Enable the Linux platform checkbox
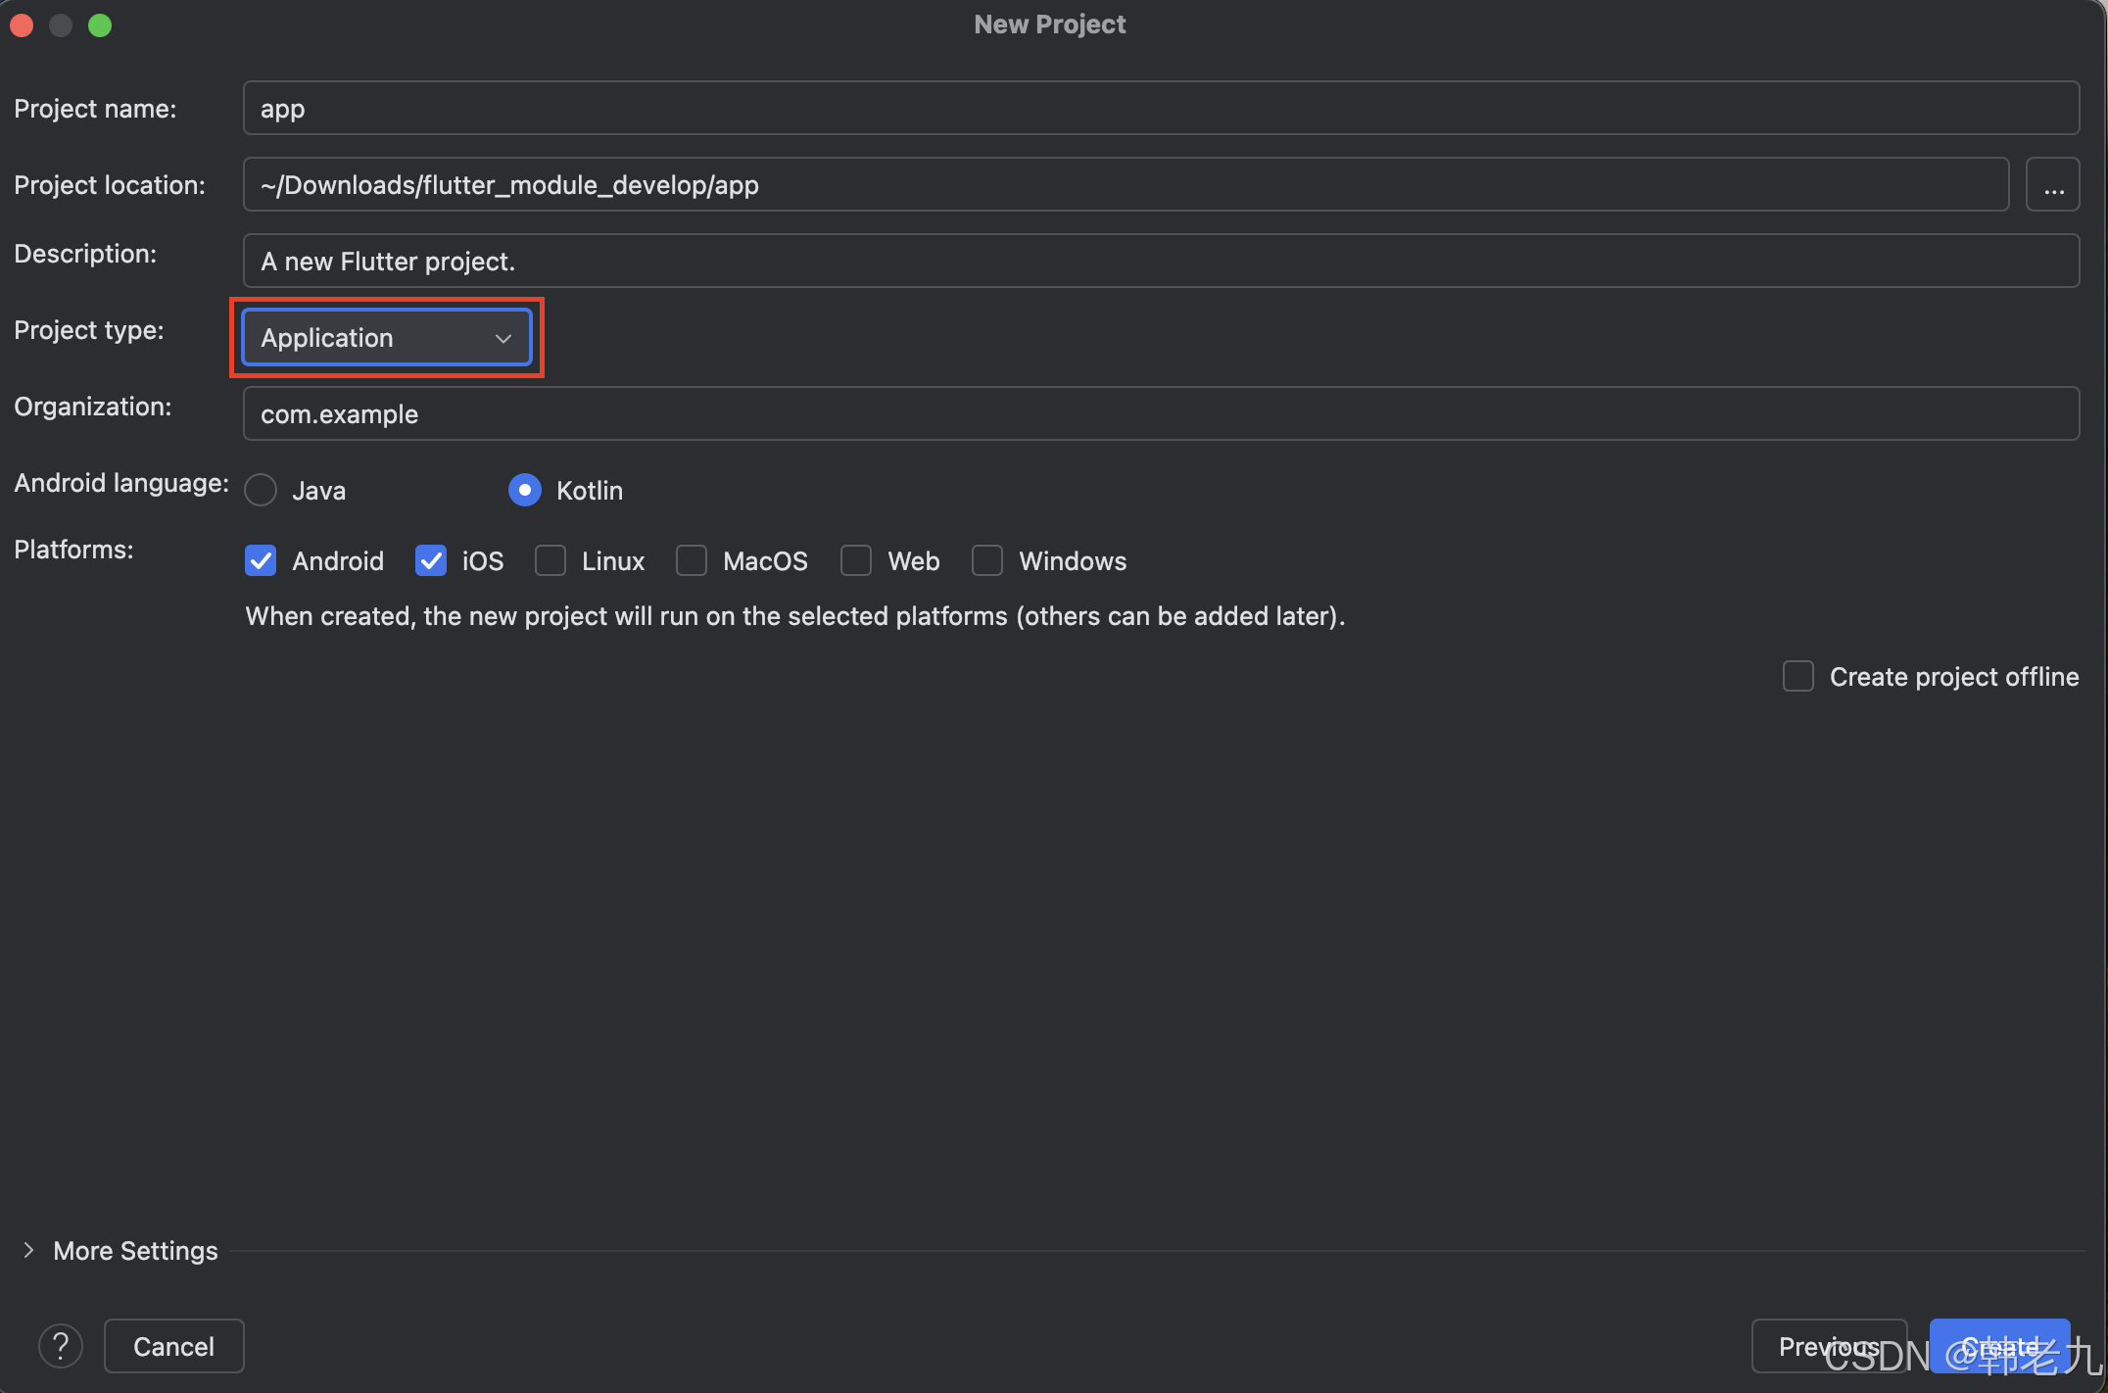This screenshot has height=1393, width=2108. pos(551,560)
